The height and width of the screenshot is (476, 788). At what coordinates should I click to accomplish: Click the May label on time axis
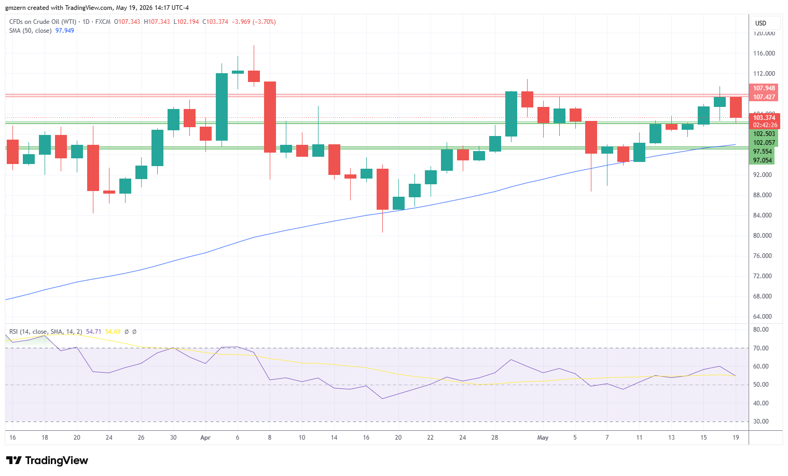pyautogui.click(x=543, y=438)
